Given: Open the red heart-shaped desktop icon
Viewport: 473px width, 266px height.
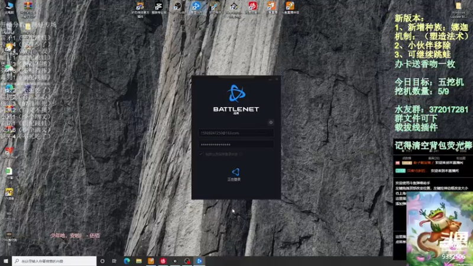Looking at the screenshot, I should click(9, 153).
